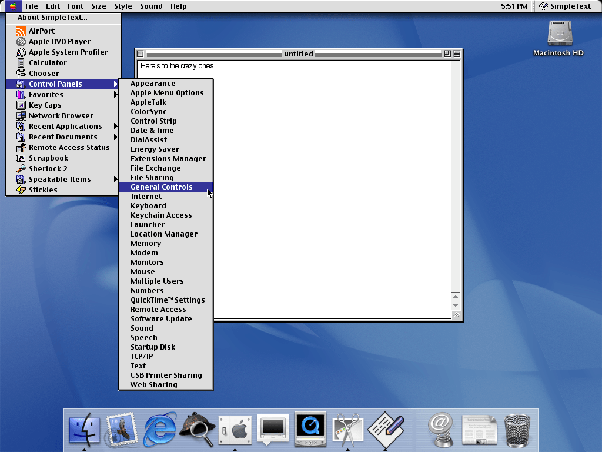Launch Internet Explorer from the dock

[x=159, y=429]
